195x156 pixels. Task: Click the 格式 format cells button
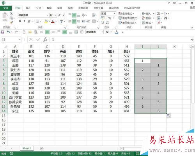click(x=147, y=23)
